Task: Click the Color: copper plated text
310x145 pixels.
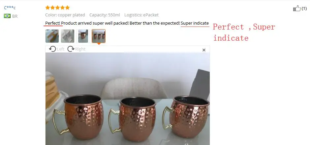Action: (x=65, y=15)
